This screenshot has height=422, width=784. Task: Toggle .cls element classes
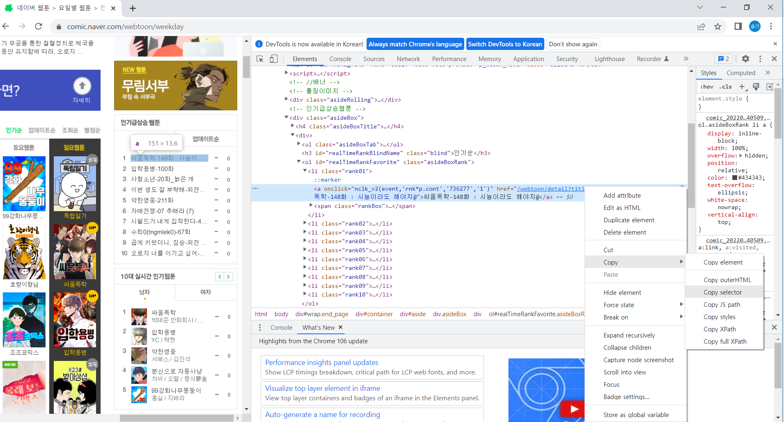pos(725,87)
